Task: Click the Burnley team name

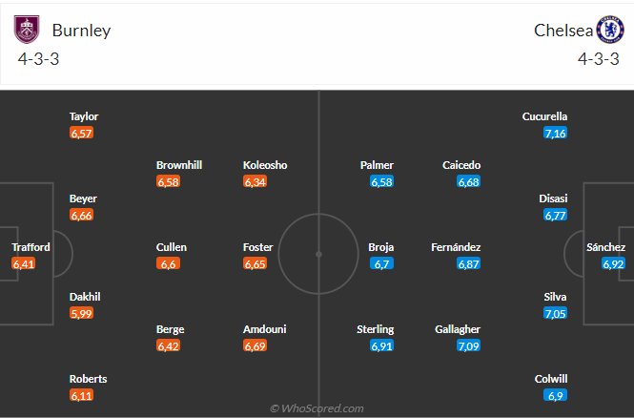Action: (81, 30)
